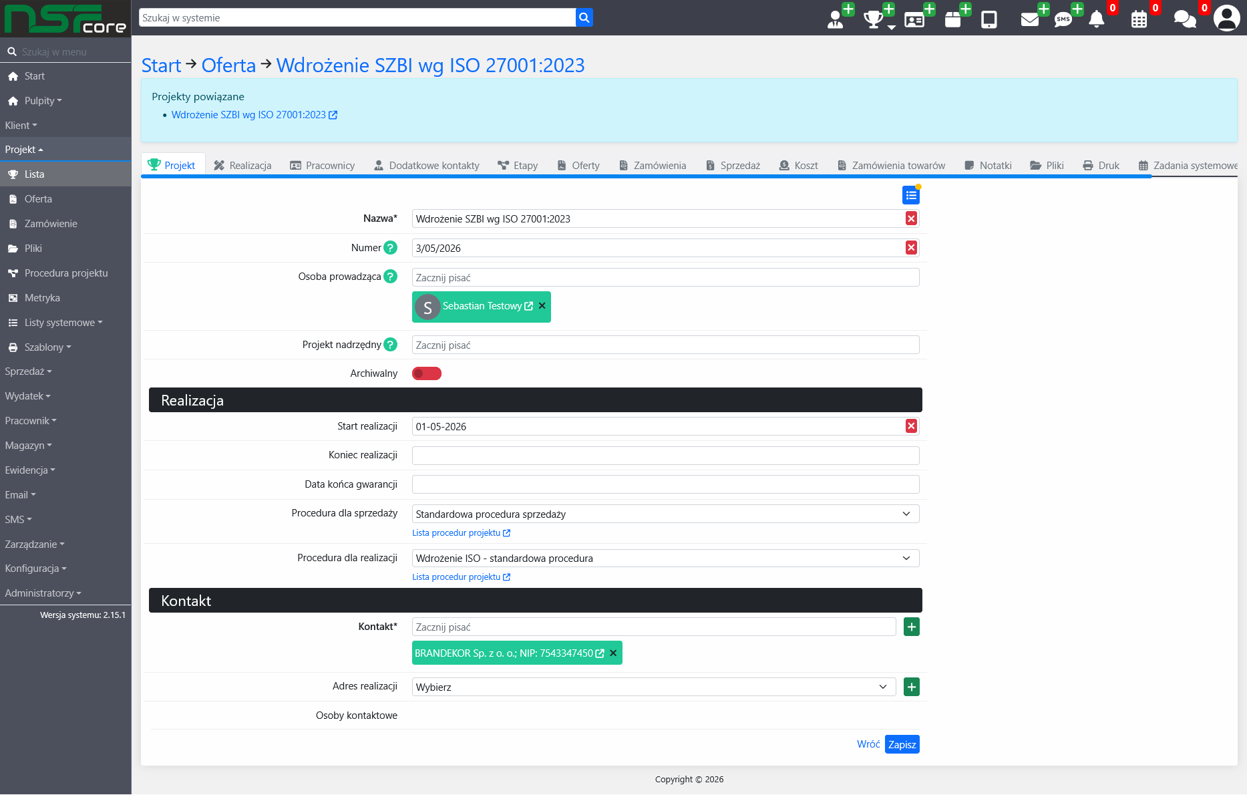Open notifications bell
1247x795 pixels.
coord(1097,19)
